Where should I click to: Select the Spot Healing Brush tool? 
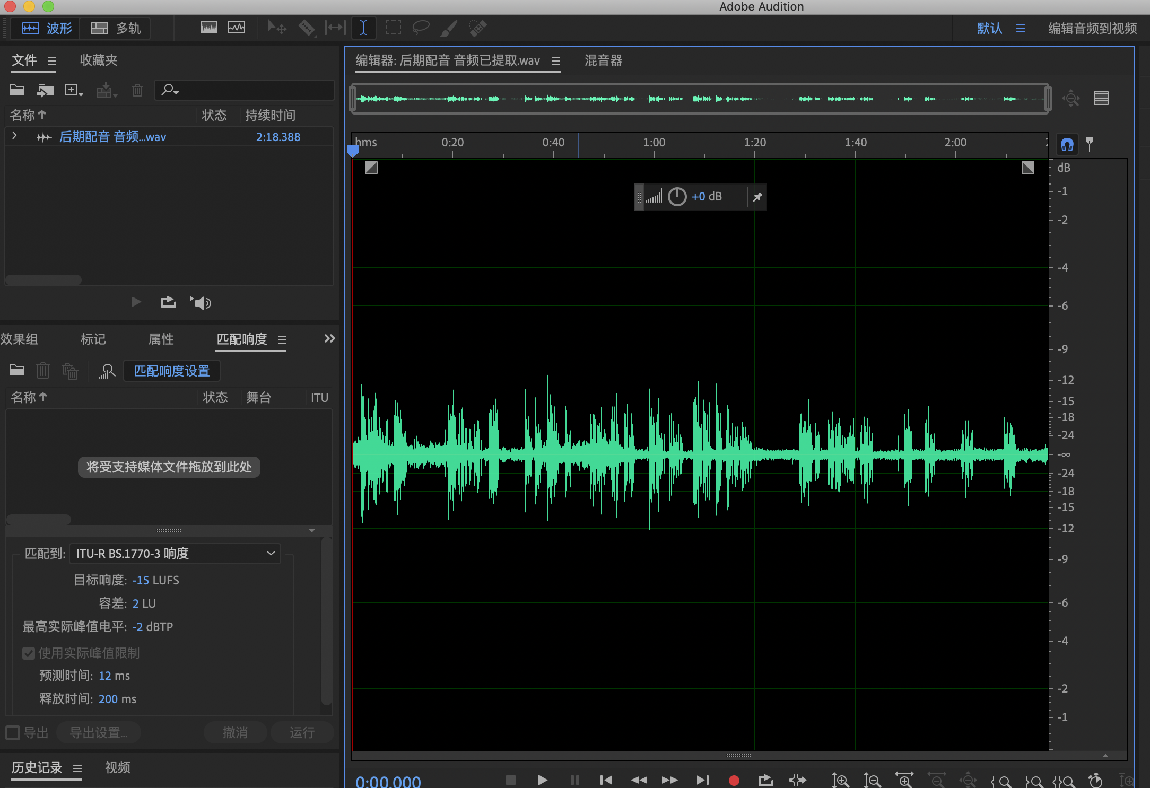point(477,28)
